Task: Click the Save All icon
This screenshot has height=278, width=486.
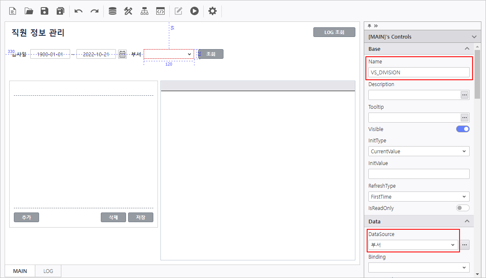Action: 60,11
